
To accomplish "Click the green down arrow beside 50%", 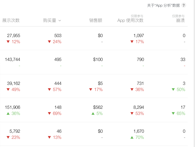I will click(x=173, y=90).
